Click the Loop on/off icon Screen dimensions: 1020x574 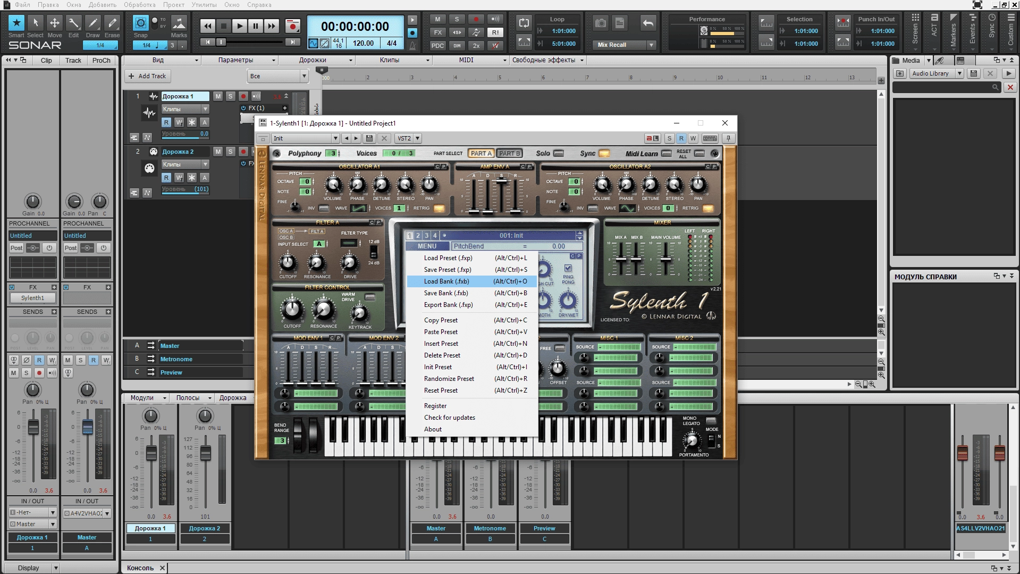click(x=524, y=23)
